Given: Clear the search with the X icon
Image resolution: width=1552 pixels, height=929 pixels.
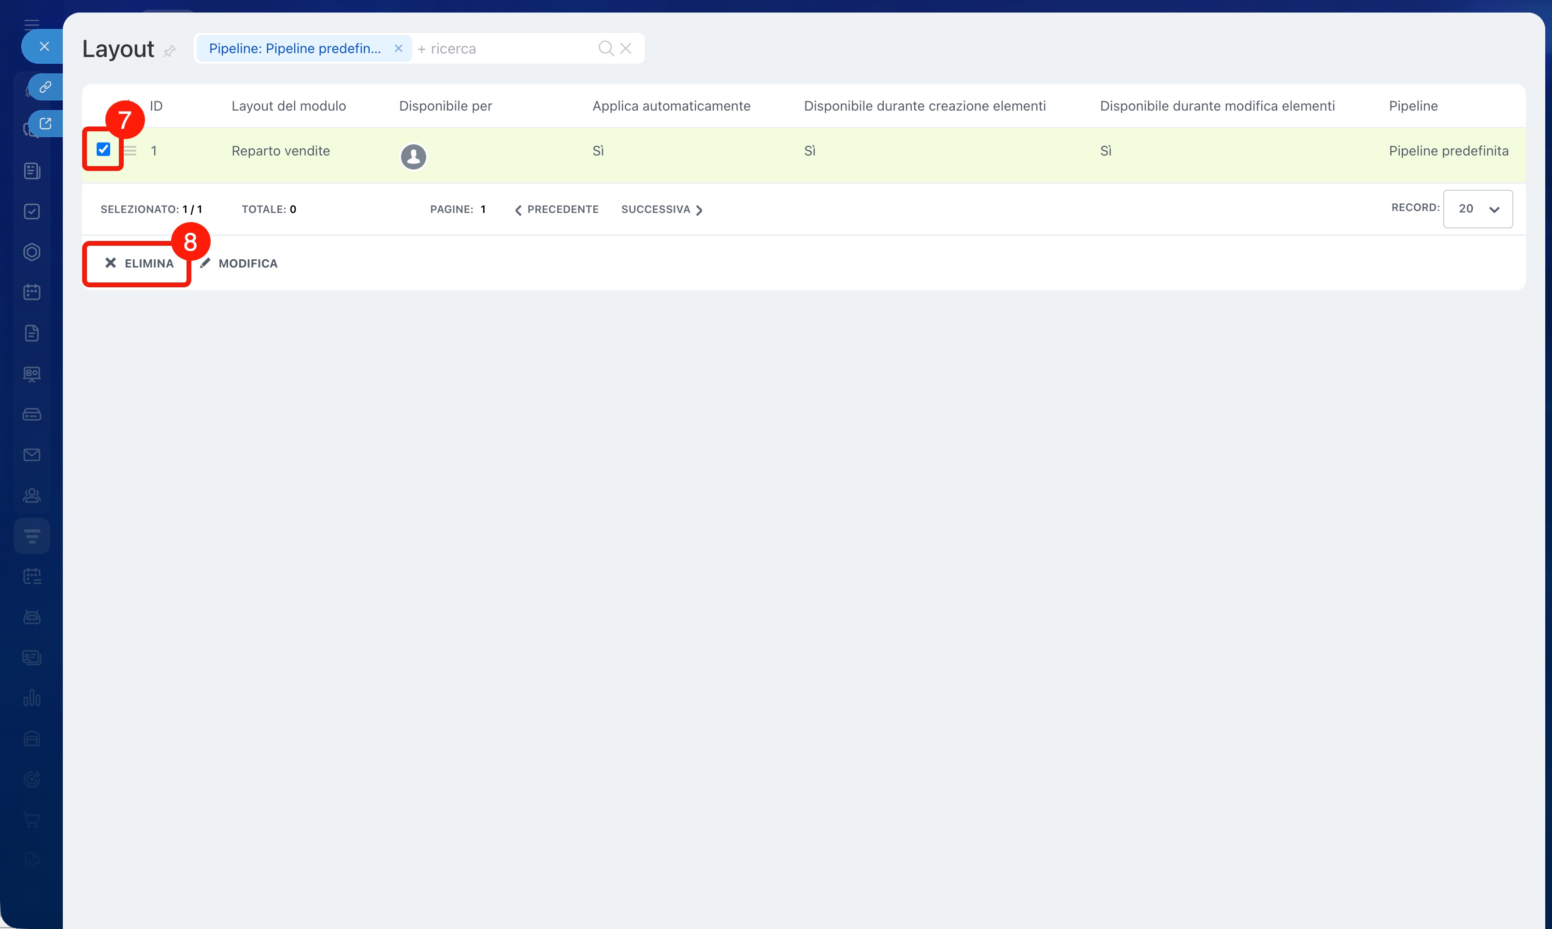Looking at the screenshot, I should (x=626, y=48).
